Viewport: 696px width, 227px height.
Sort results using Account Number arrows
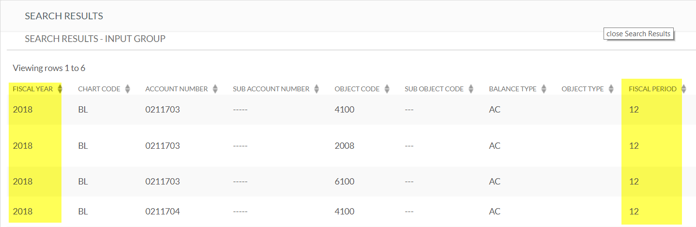point(215,89)
